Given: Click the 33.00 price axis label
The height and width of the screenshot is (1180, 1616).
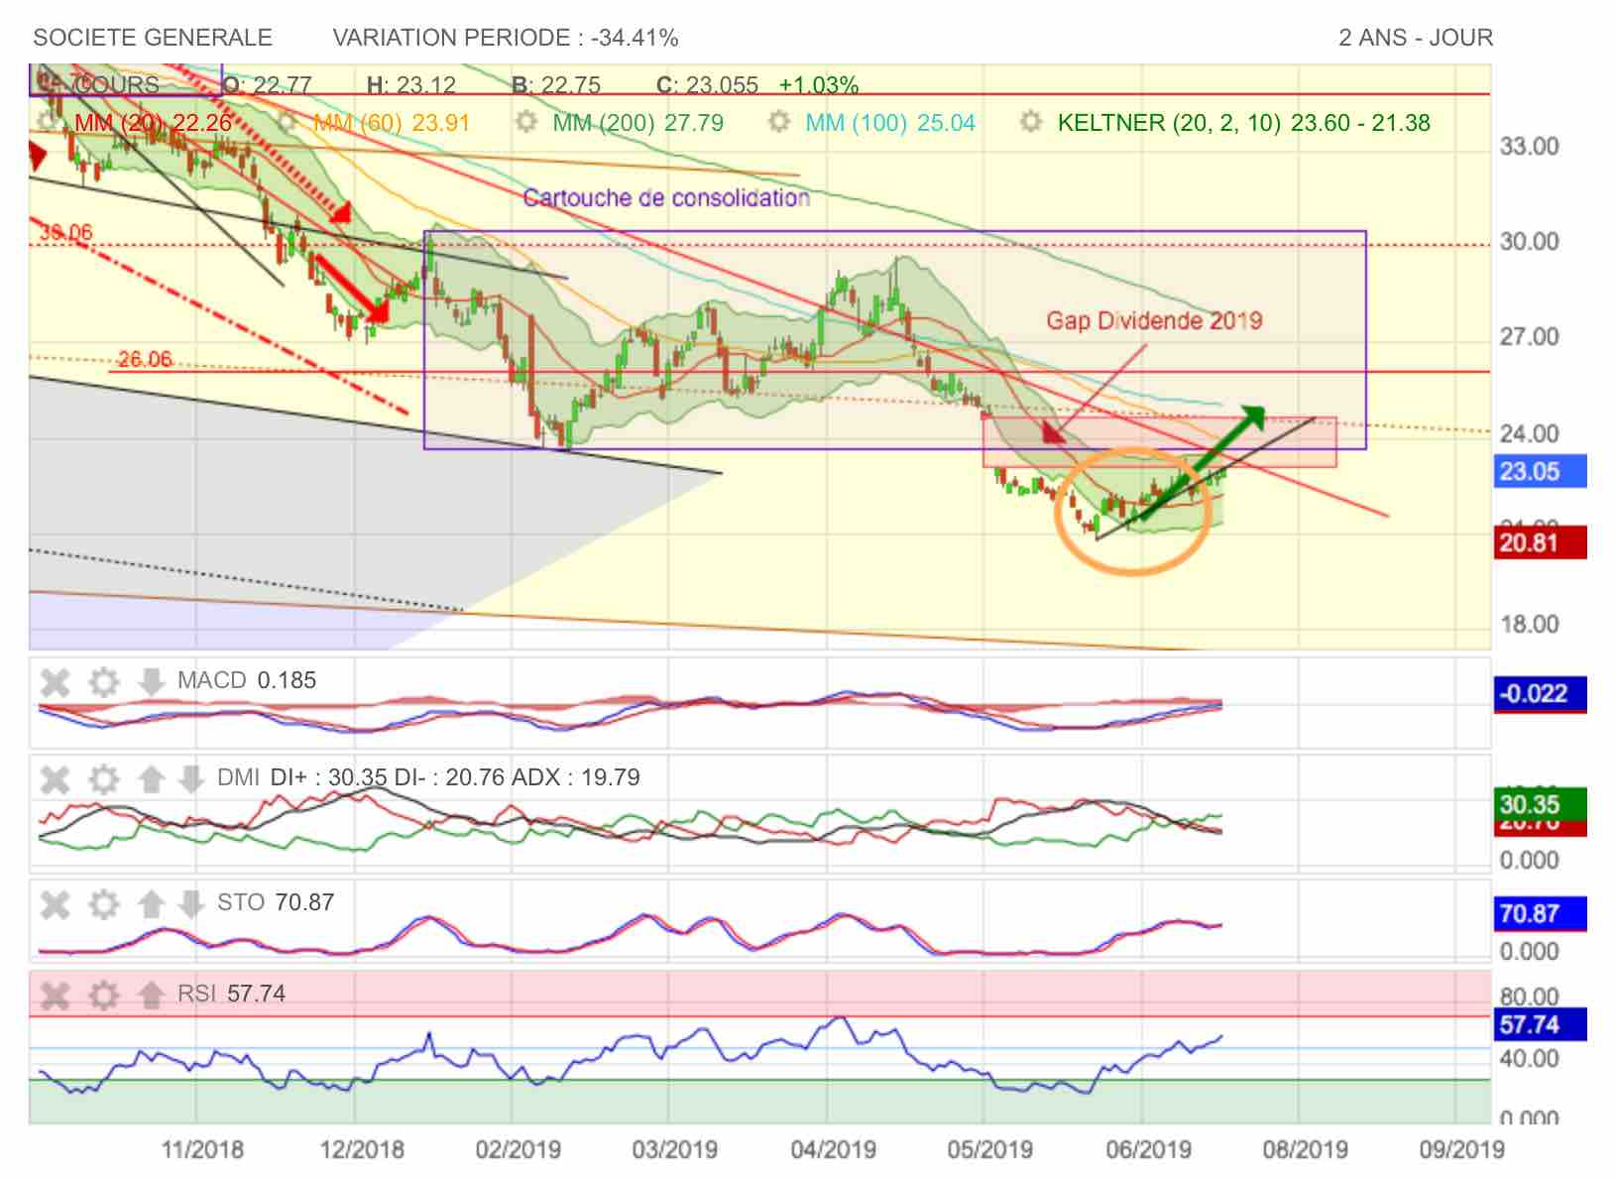Looking at the screenshot, I should click(1530, 147).
